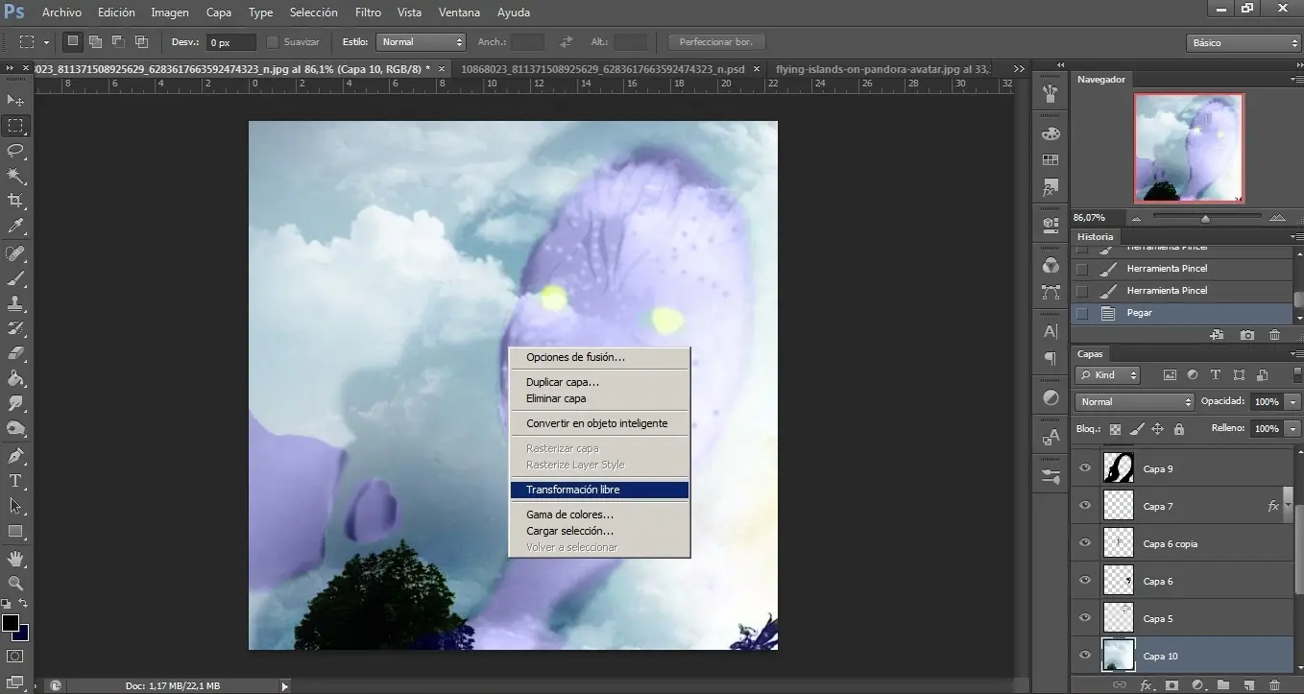Open the Filtro menu

368,12
